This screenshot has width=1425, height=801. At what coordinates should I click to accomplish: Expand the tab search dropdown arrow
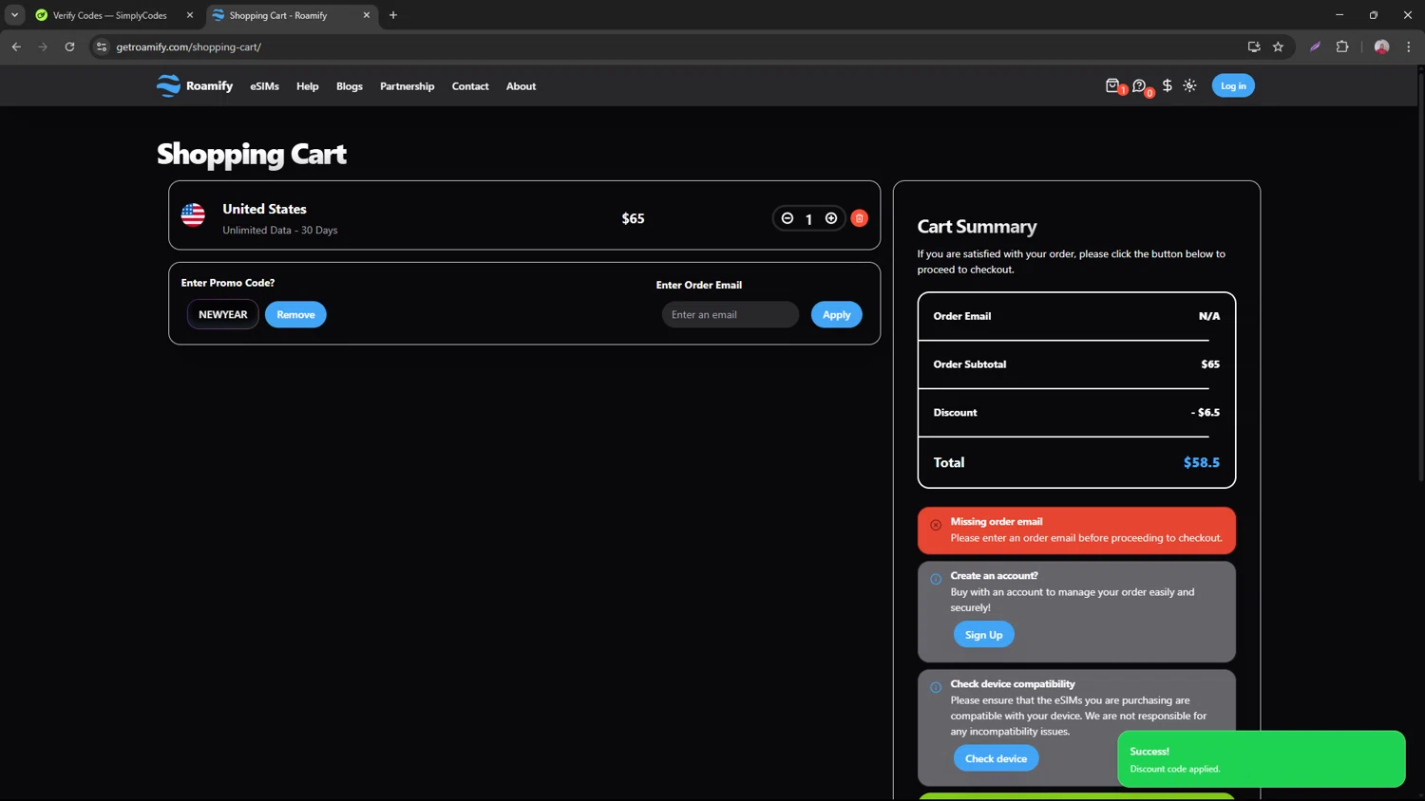(x=14, y=15)
